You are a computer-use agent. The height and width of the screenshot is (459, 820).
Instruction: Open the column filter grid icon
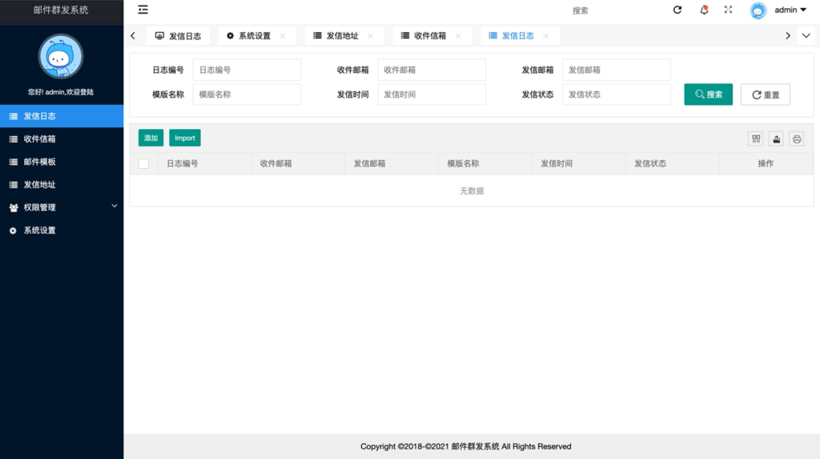(x=756, y=139)
